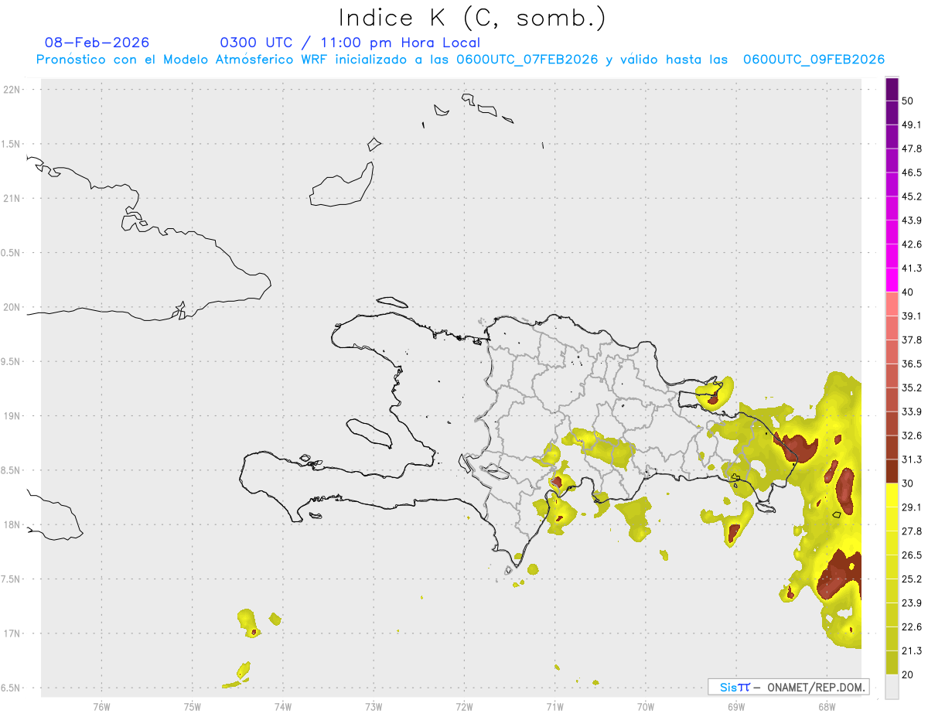This screenshot has width=928, height=717.
Task: Select the date text "08-Feb-2026"
Action: tap(97, 43)
